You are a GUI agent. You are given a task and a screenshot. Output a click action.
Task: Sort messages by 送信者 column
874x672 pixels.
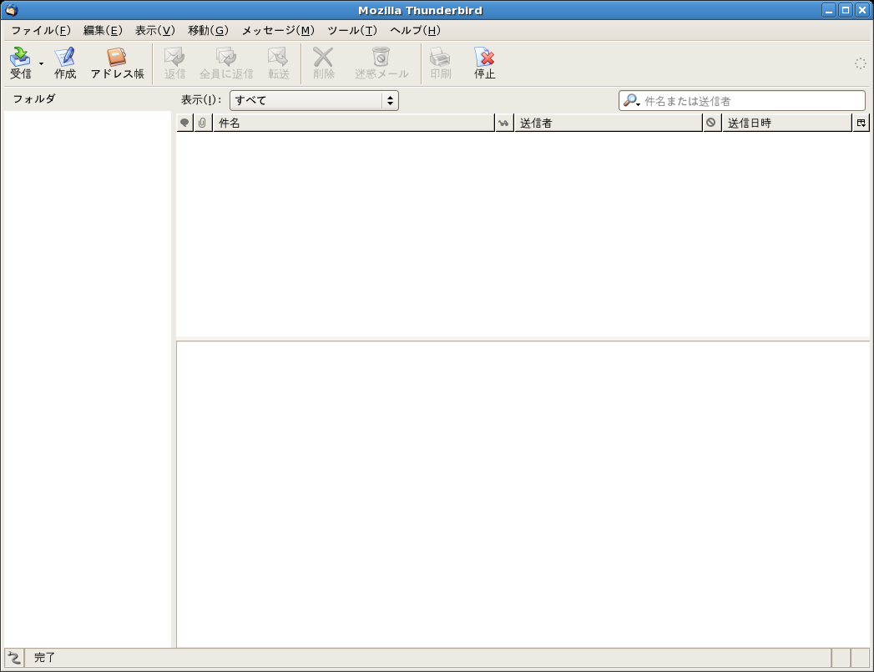point(608,123)
